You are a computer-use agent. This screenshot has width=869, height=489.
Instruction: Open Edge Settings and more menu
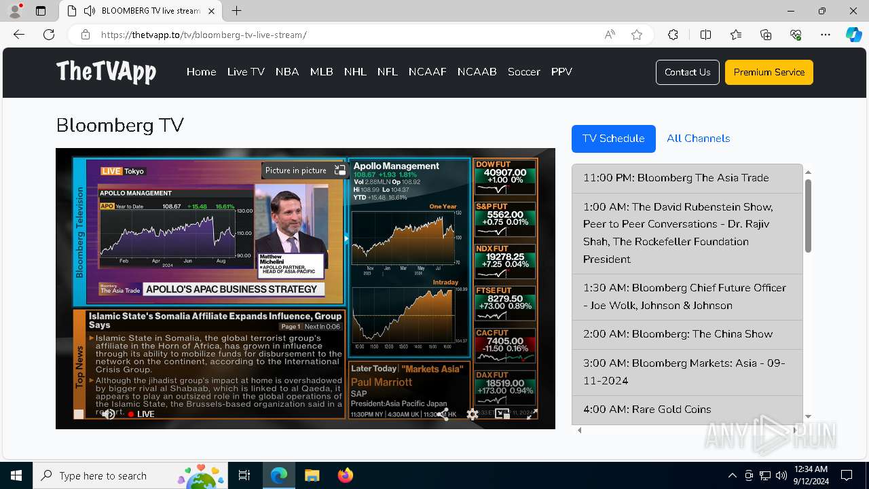[x=826, y=35]
